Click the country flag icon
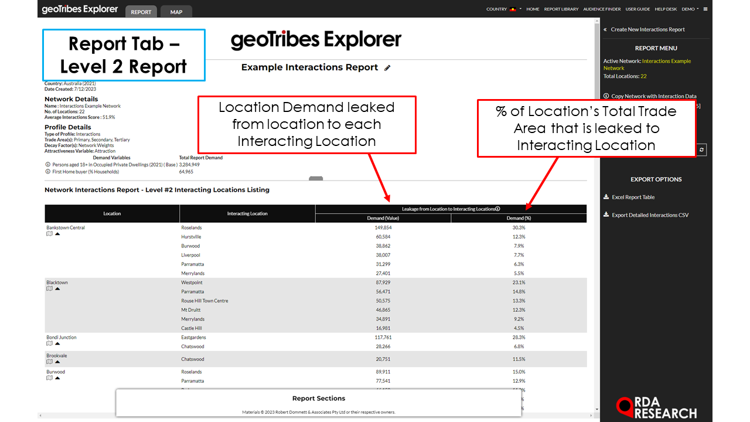This screenshot has height=422, width=750. tap(513, 9)
